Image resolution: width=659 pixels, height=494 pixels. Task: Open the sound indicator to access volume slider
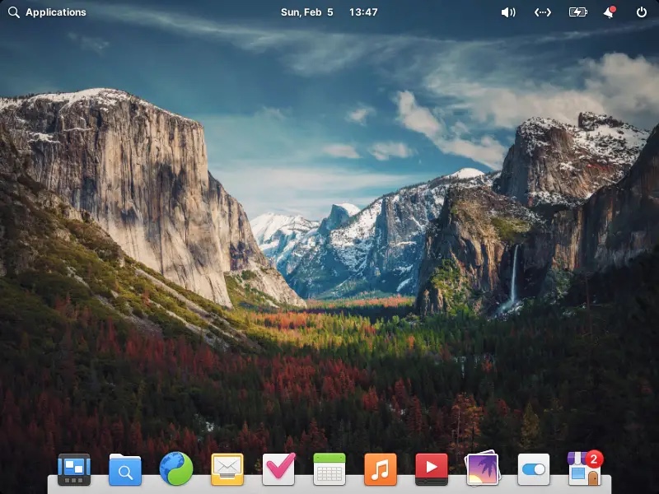point(508,12)
